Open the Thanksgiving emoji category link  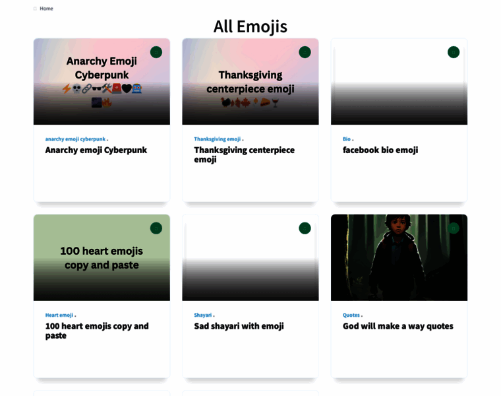[218, 139]
